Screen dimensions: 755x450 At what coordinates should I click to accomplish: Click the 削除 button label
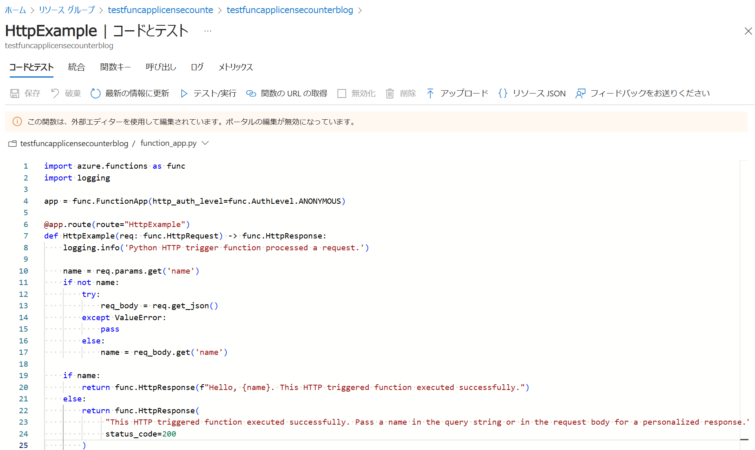pos(408,94)
